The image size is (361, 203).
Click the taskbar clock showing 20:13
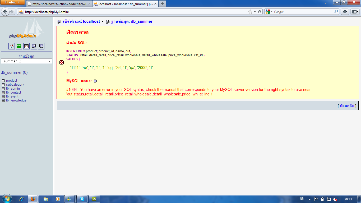point(348,199)
